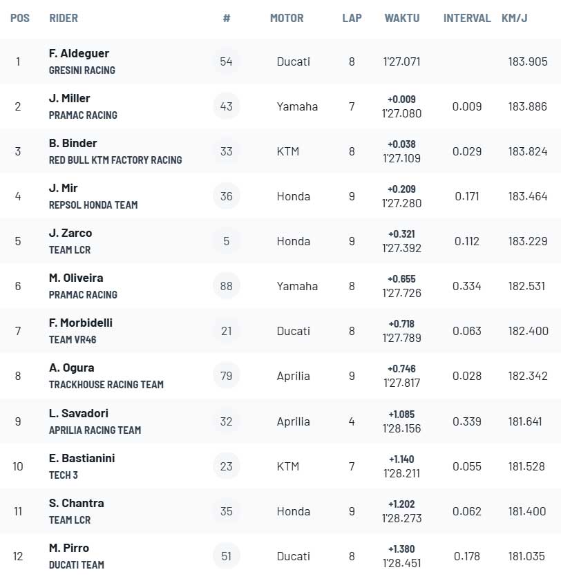
Task: Click J. Mir's number 36 badge
Action: pos(227,196)
